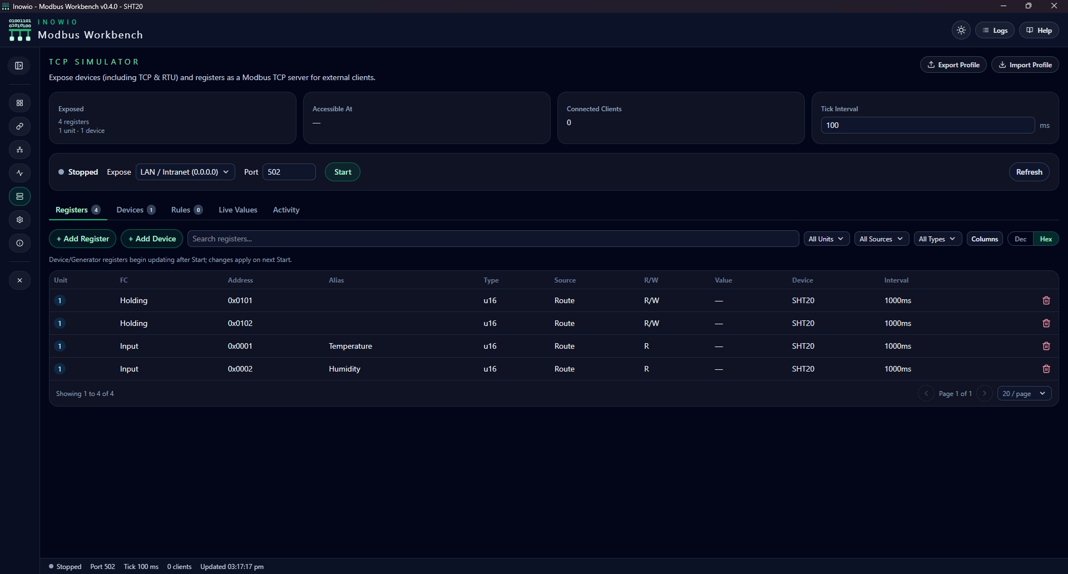Click the Search registers field
Screen dimensions: 1068x574
click(x=493, y=239)
